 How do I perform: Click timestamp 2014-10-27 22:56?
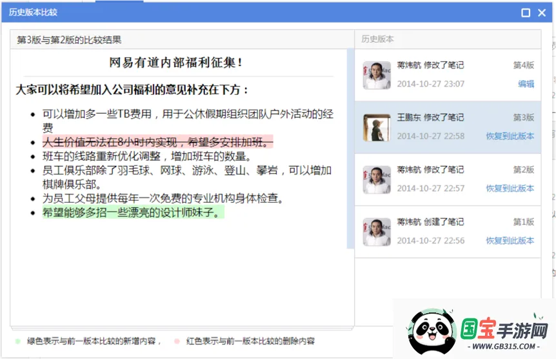tap(430, 240)
